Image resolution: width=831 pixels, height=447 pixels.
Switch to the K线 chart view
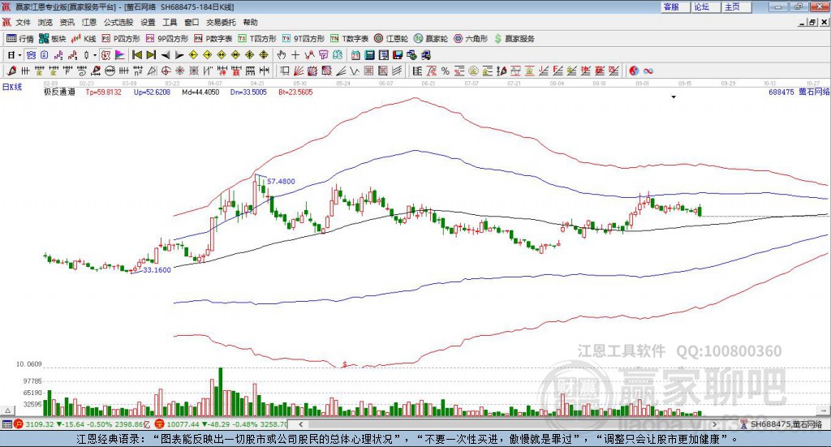84,39
